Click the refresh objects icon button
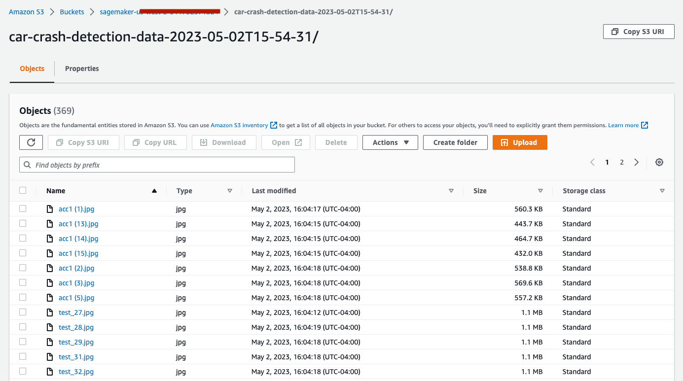This screenshot has height=381, width=683. click(x=31, y=142)
